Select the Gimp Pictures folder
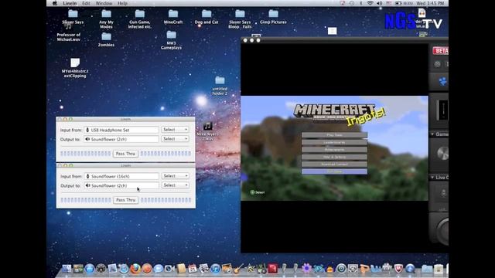This screenshot has width=495, height=278. (x=273, y=17)
